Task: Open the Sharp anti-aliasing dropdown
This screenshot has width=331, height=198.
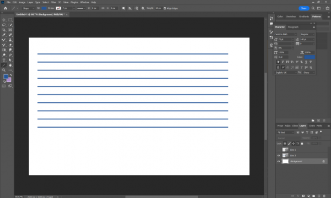Action: point(308,73)
